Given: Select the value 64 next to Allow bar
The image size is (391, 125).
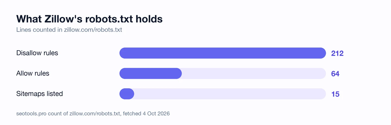Looking at the screenshot, I should coord(335,74).
